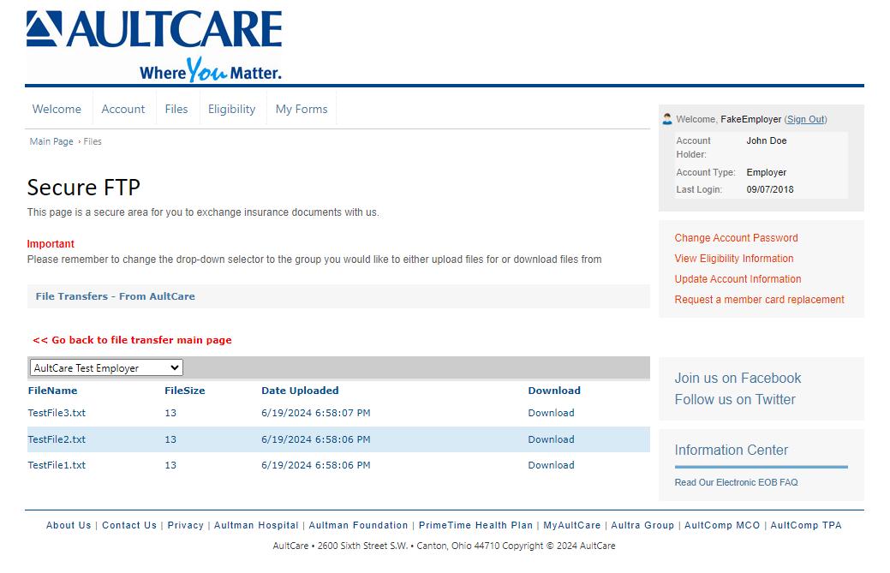Open MyAultCare footer link
890x573 pixels.
pyautogui.click(x=572, y=525)
